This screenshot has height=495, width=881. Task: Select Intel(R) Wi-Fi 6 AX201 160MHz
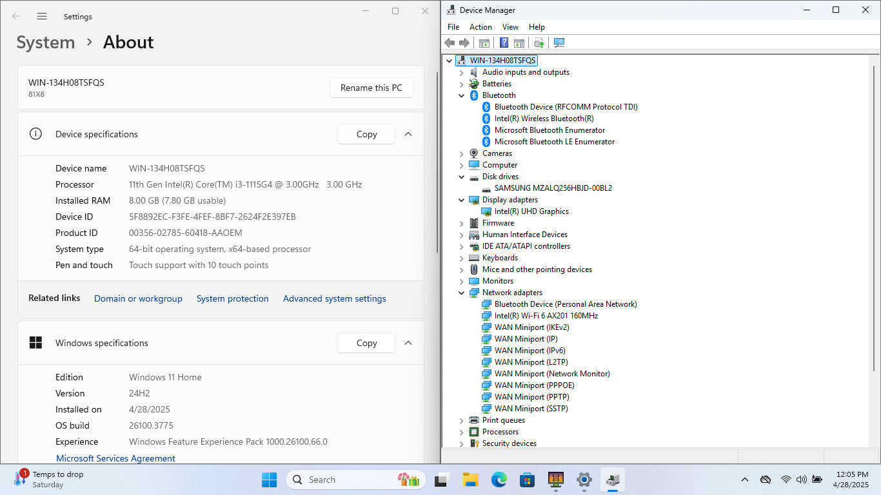(546, 316)
